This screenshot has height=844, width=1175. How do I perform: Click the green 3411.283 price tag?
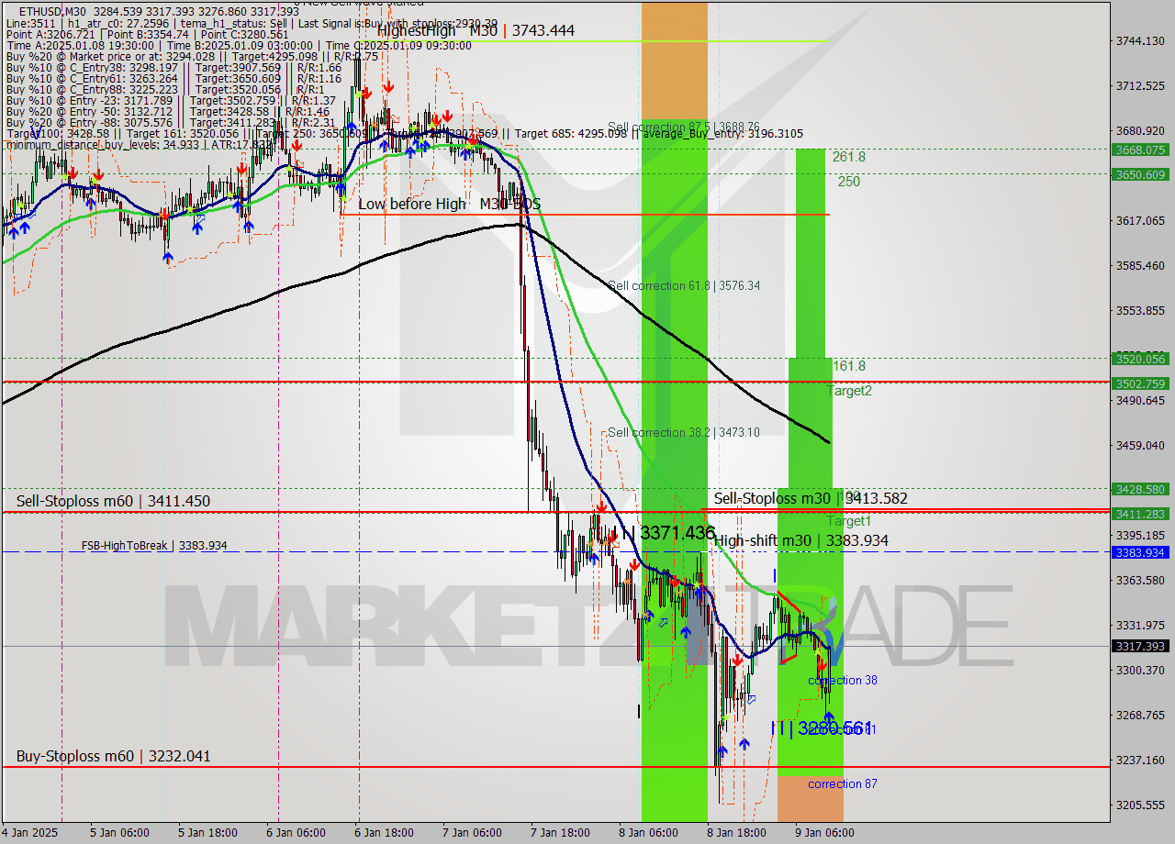tap(1140, 514)
